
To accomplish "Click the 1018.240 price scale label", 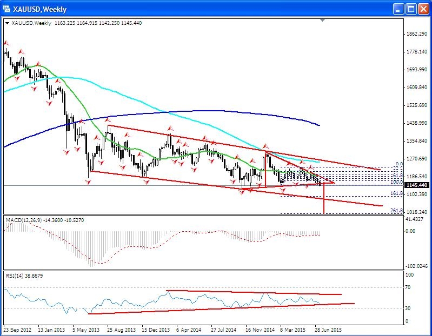I will click(x=416, y=212).
